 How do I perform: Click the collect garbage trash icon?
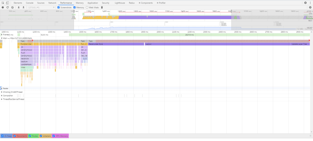point(102,7)
